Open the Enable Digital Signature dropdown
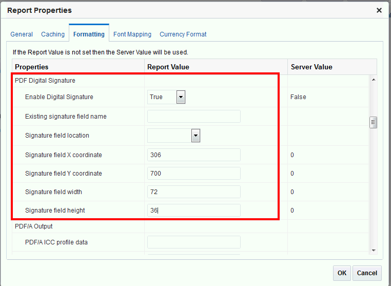Viewport: 391px width, 286px height. point(181,97)
